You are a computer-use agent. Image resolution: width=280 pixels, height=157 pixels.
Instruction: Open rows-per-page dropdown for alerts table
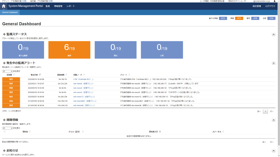pos(8,71)
